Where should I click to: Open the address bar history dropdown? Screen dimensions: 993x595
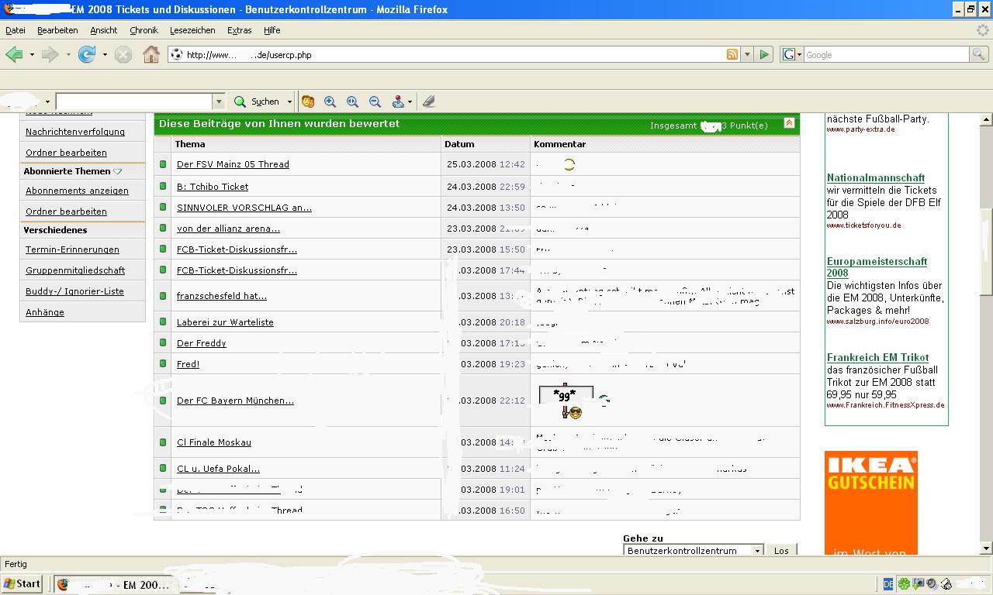tap(747, 54)
